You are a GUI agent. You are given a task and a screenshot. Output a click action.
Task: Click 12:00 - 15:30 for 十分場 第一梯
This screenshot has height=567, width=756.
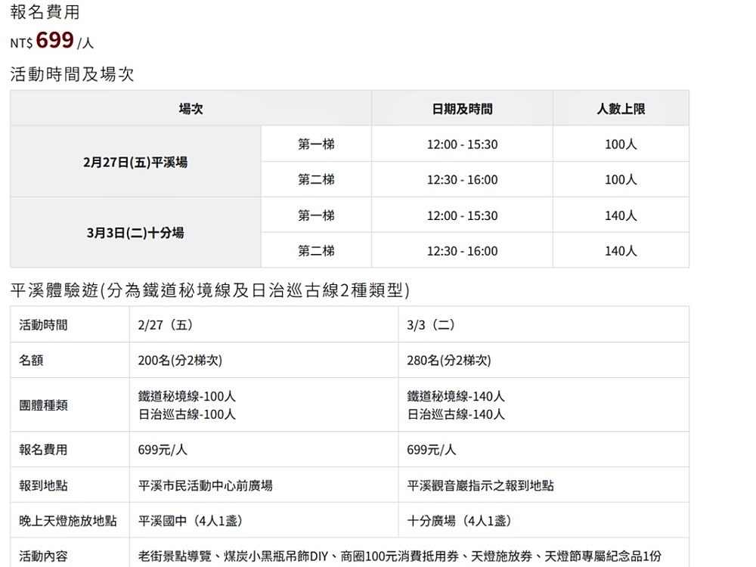click(x=462, y=215)
